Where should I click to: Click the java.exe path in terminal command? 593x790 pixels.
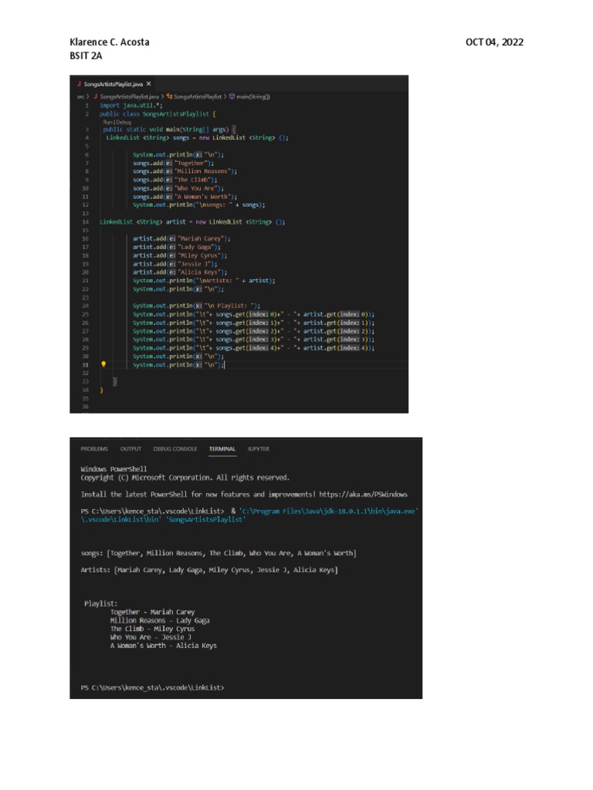(328, 511)
